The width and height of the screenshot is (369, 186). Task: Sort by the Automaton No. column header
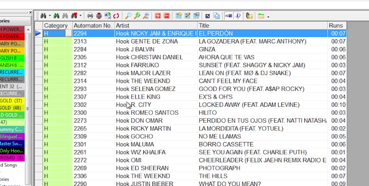coord(94,26)
